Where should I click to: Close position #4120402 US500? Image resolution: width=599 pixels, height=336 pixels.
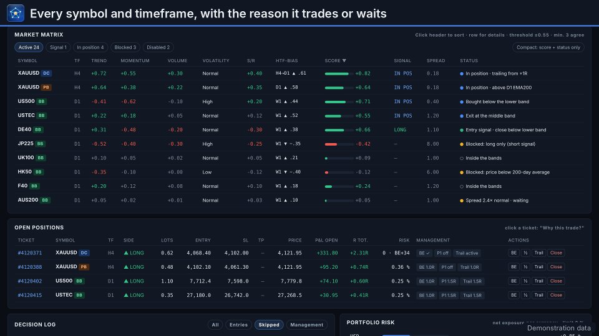(556, 281)
